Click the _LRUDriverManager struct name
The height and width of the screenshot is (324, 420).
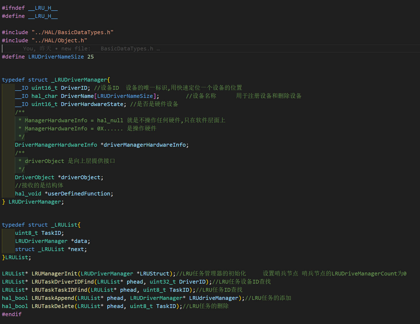(79, 80)
